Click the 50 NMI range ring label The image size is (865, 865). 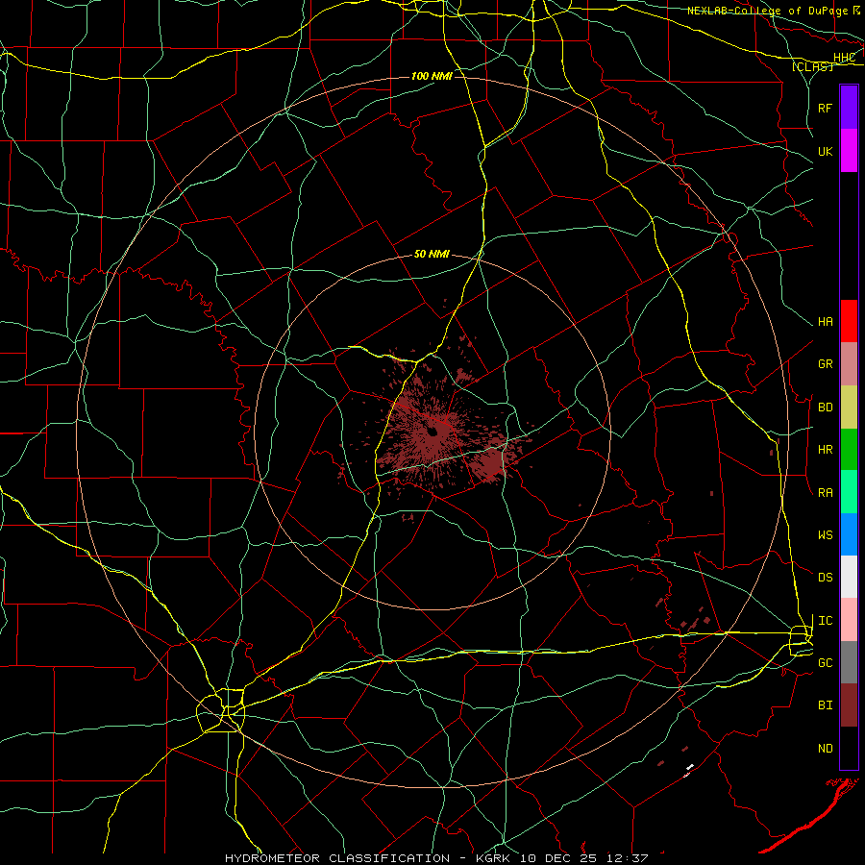click(x=432, y=254)
